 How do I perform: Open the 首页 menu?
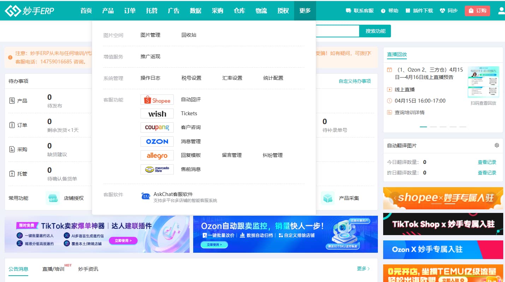coord(86,11)
